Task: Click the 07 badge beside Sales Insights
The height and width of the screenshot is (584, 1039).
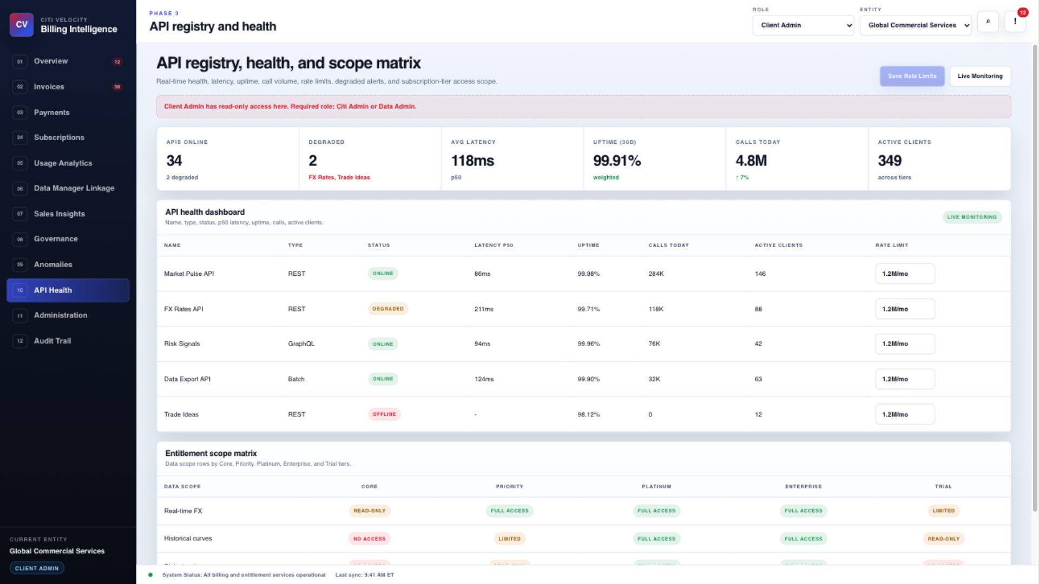Action: pyautogui.click(x=20, y=214)
